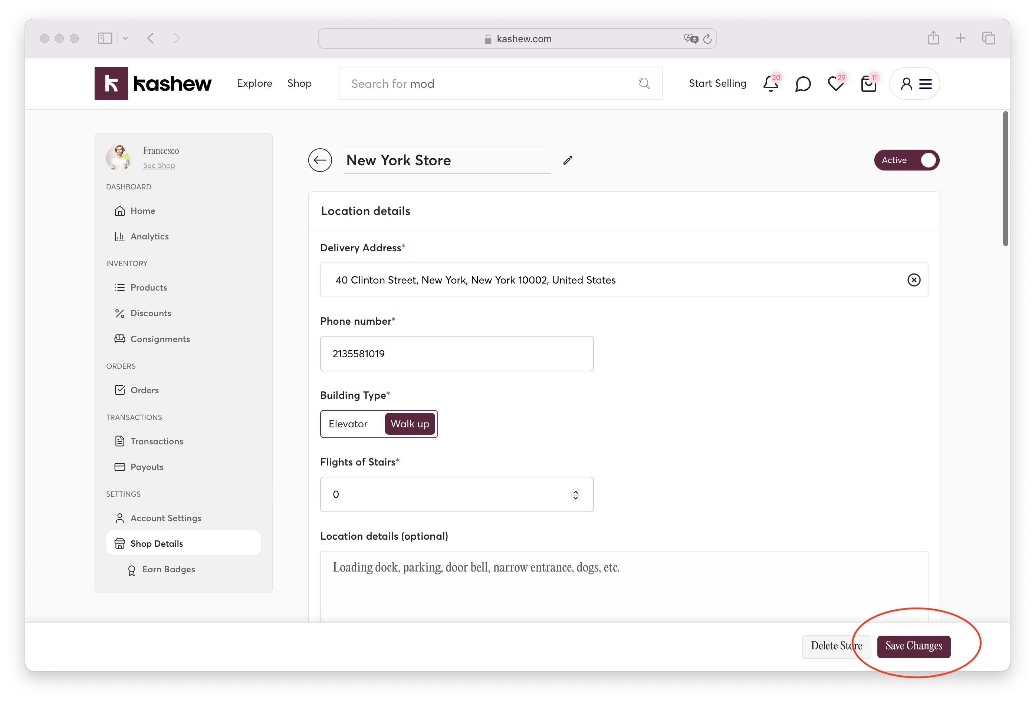Click the pencil icon to edit store name
1035x702 pixels.
click(x=567, y=160)
